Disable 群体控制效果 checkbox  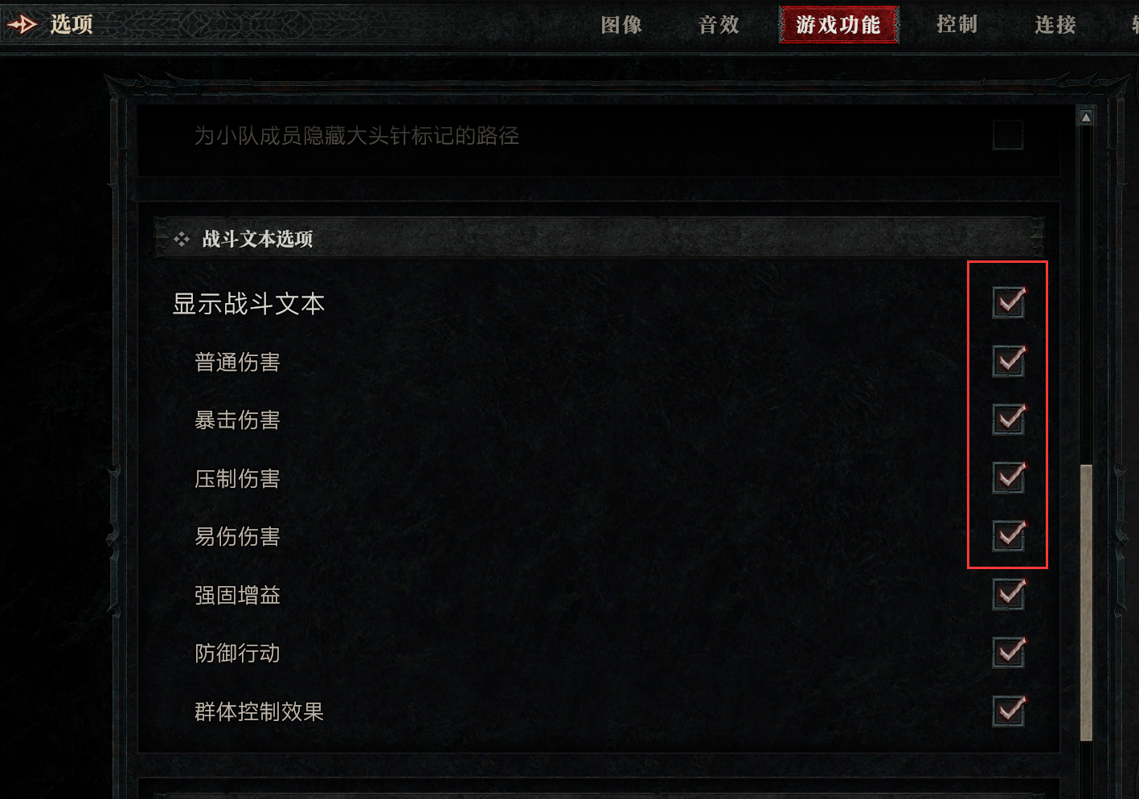pos(1008,711)
